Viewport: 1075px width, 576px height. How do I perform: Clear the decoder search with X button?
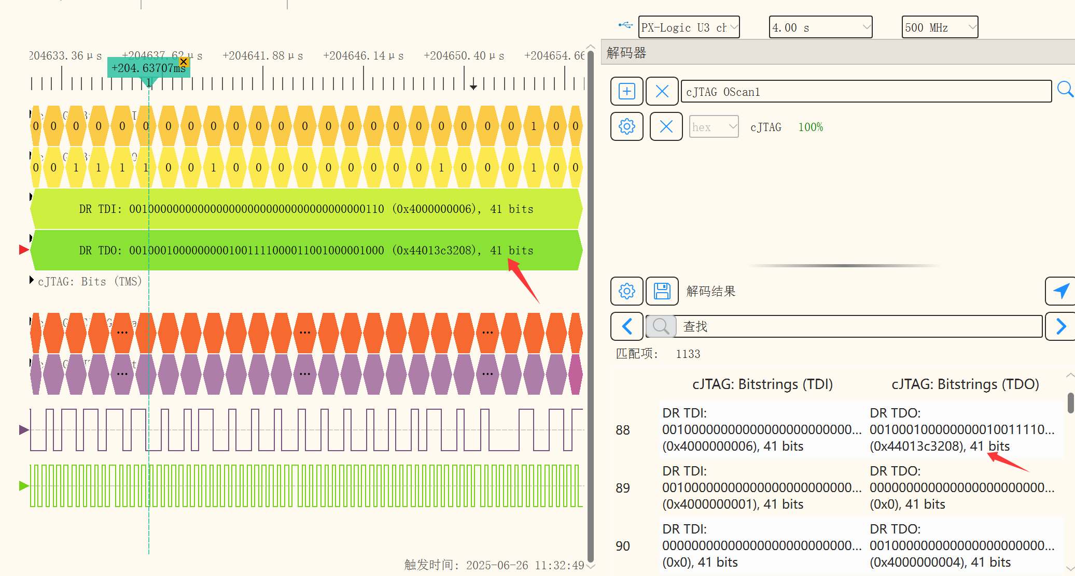click(662, 92)
